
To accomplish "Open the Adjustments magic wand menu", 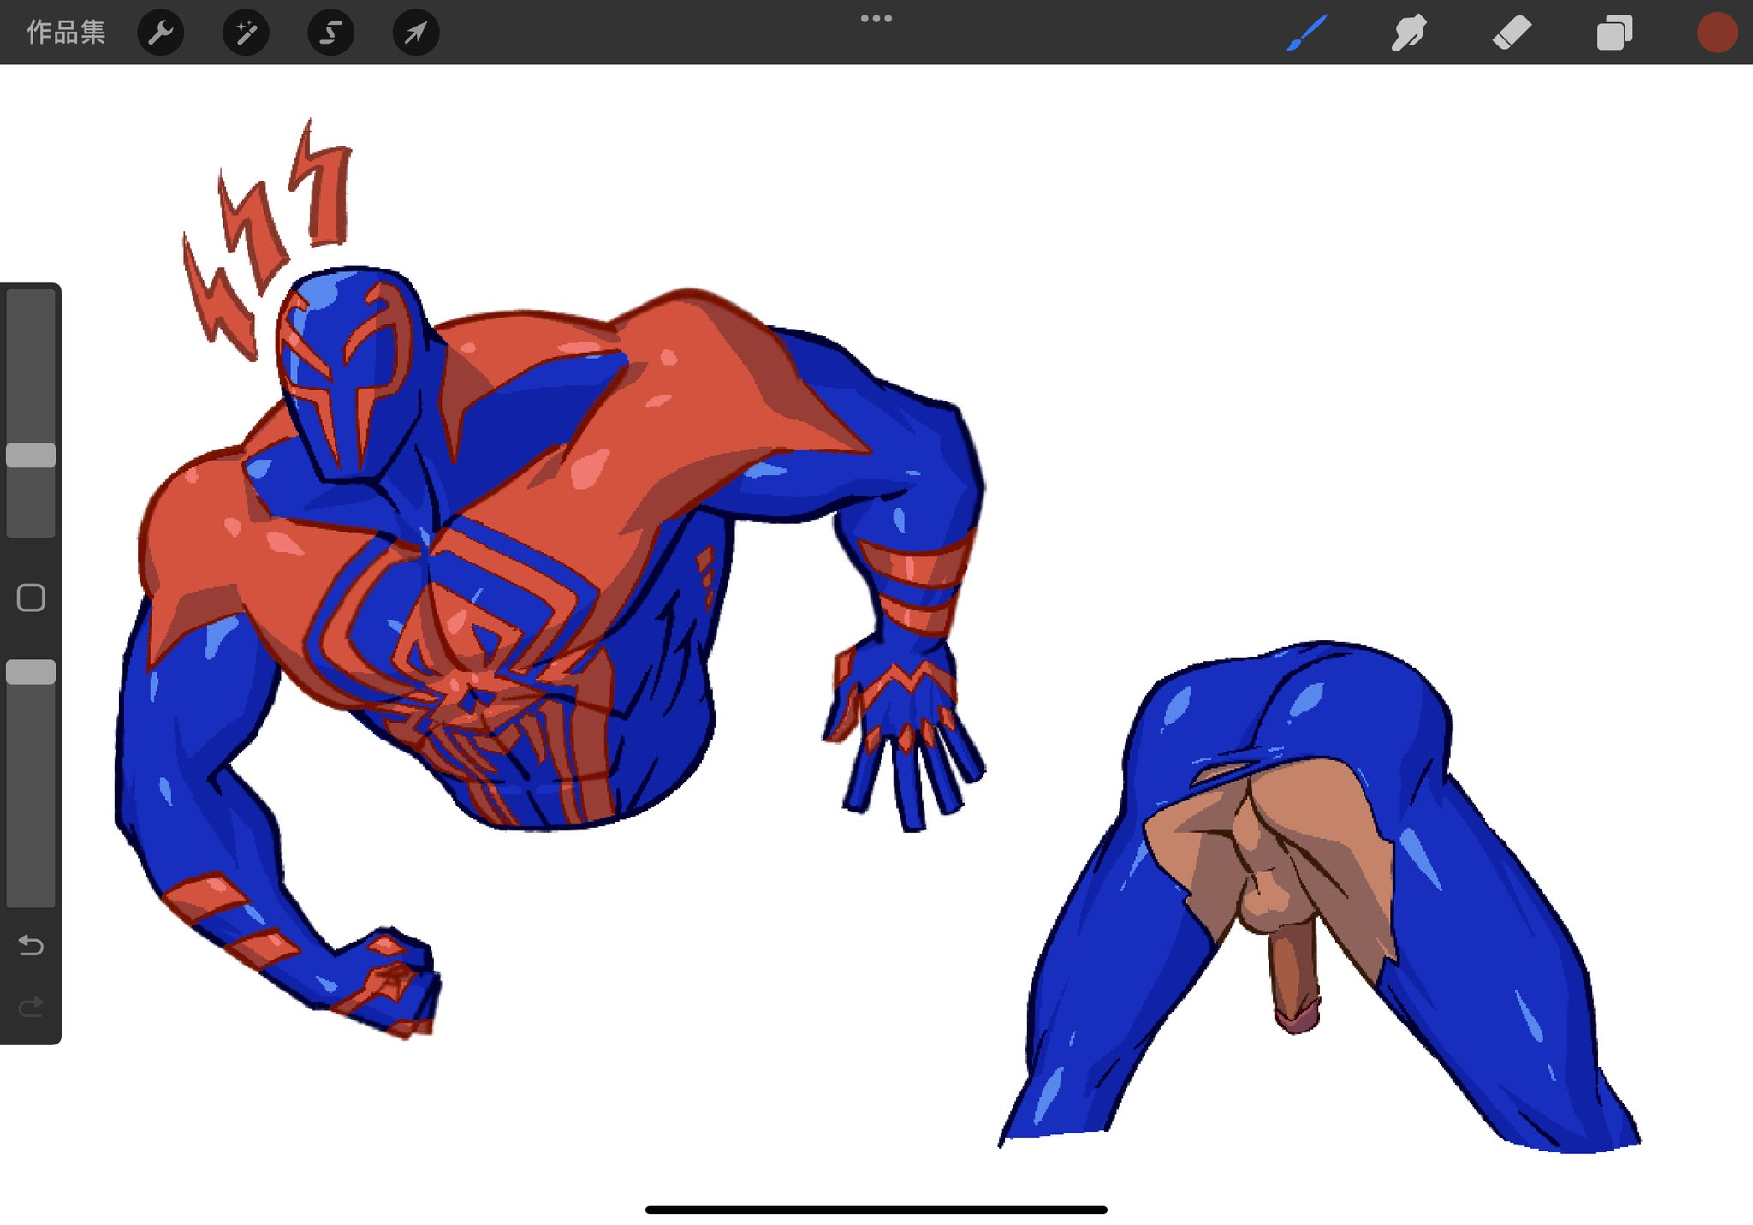I will (x=246, y=33).
